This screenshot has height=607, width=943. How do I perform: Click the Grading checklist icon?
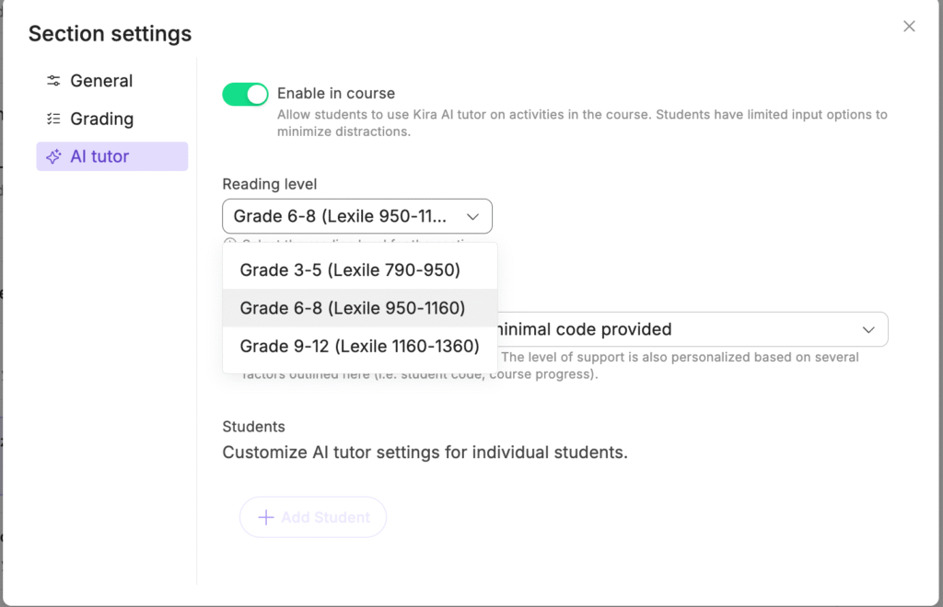tap(54, 119)
